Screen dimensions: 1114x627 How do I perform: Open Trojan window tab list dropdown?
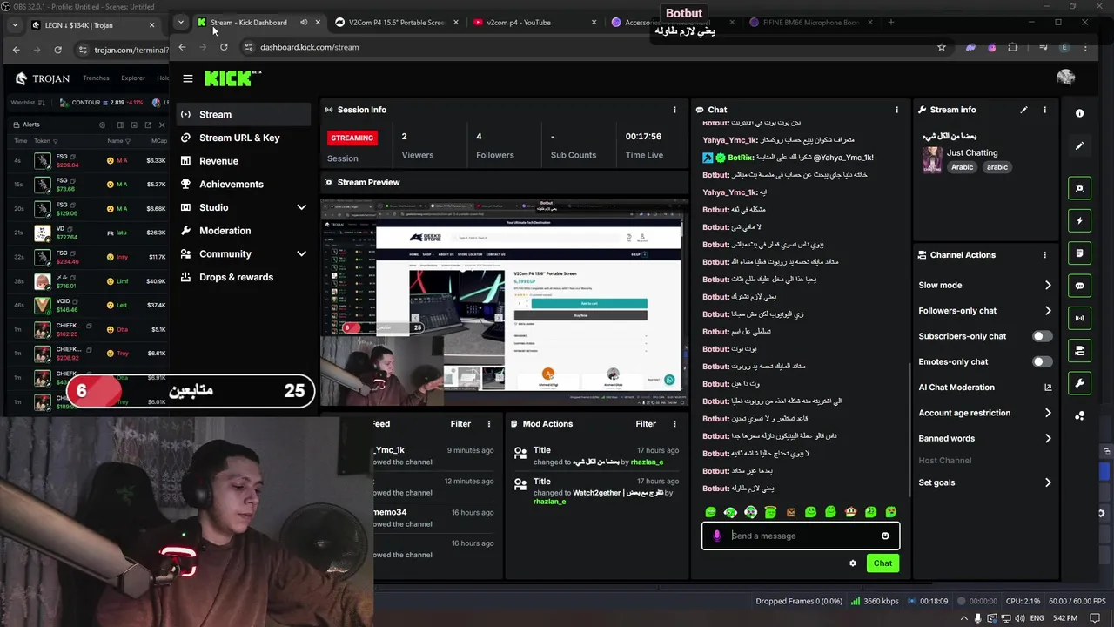[x=14, y=25]
